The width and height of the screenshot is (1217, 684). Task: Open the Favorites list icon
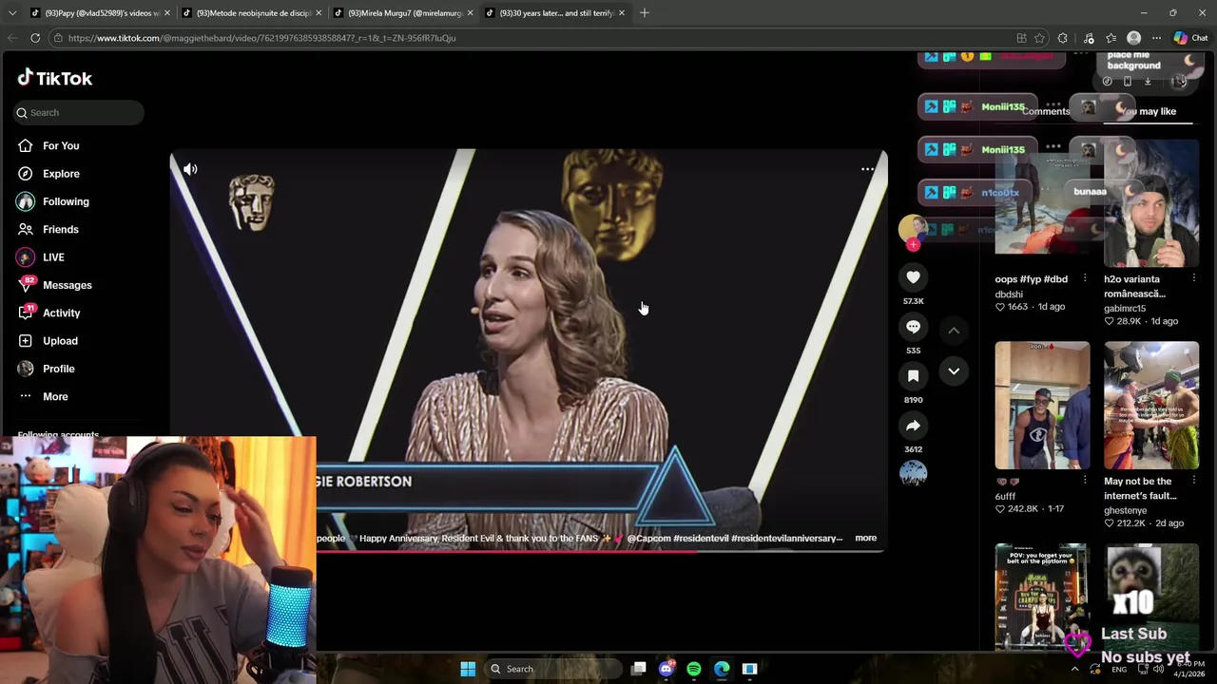[1111, 38]
